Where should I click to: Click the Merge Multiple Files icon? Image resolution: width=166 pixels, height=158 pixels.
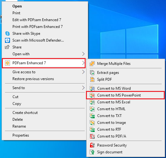[92, 64]
